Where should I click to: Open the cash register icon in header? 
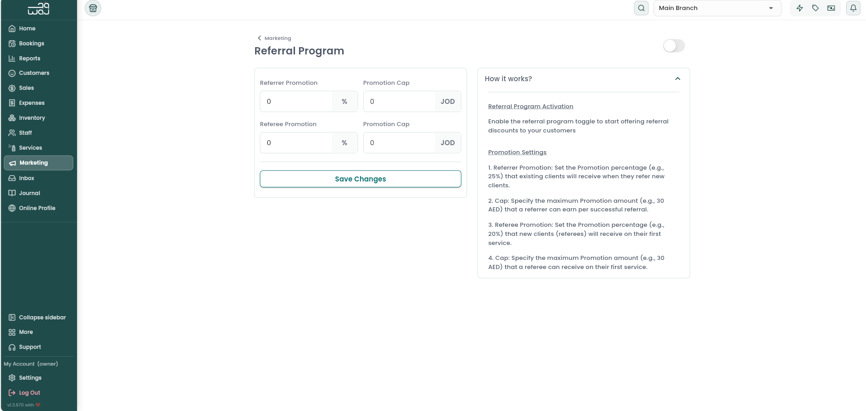[x=831, y=8]
